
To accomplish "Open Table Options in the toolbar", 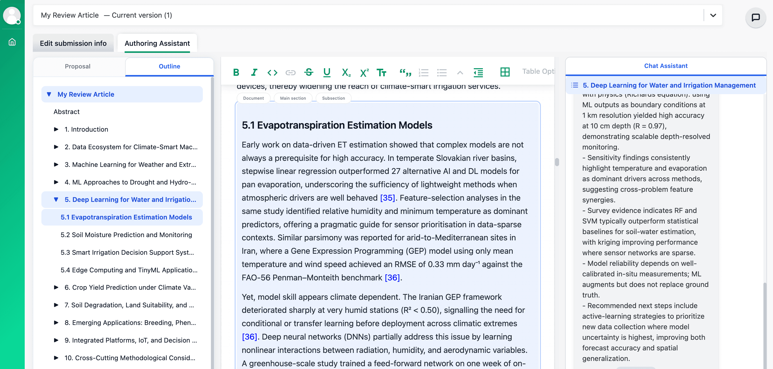I will coord(539,71).
